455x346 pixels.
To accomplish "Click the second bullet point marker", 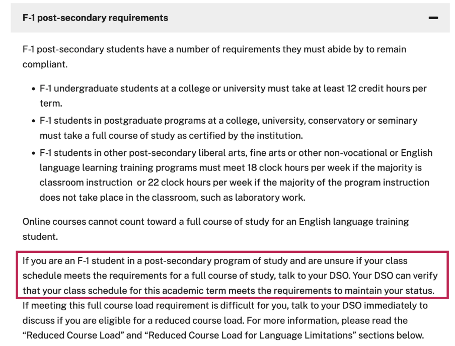I will (x=33, y=121).
